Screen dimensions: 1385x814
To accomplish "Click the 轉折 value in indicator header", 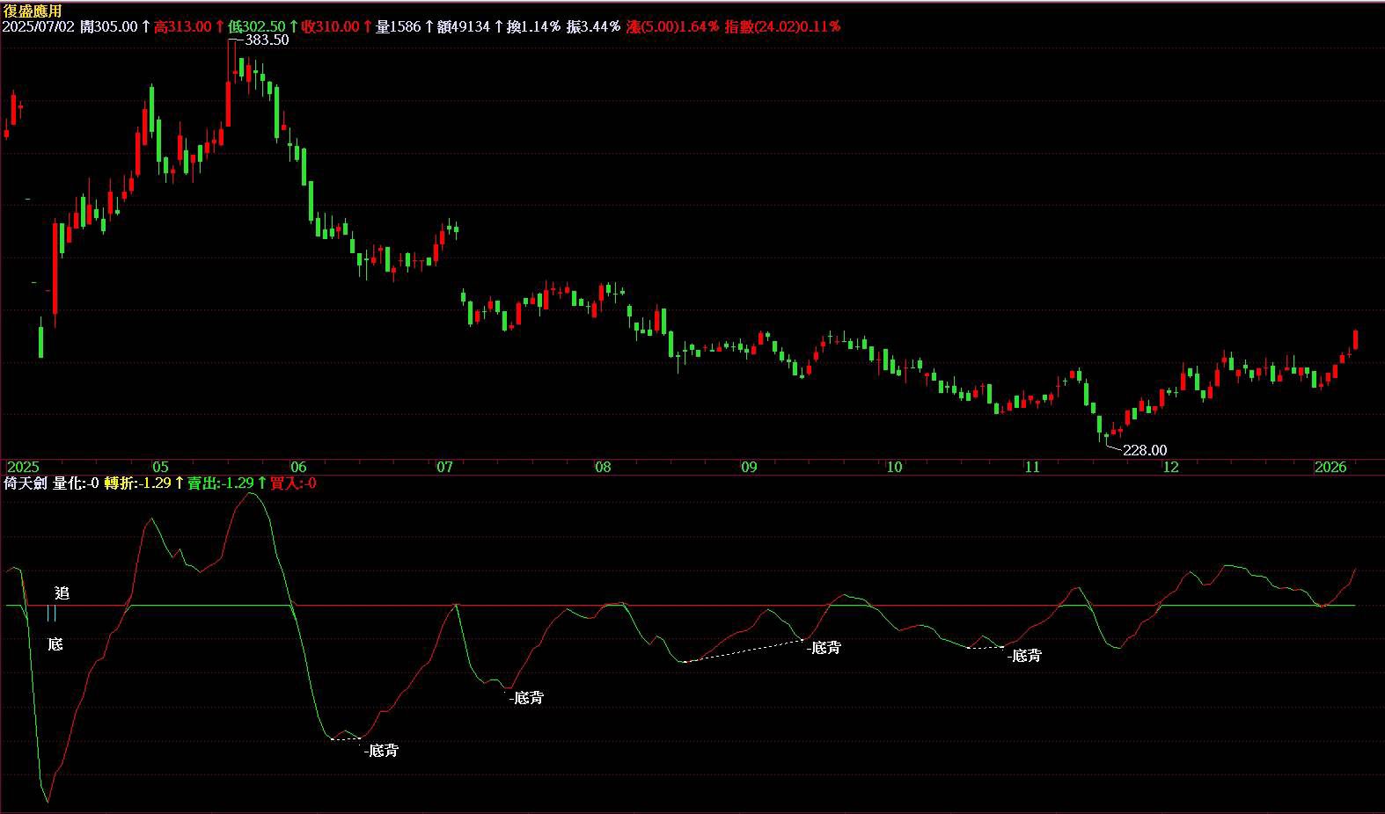I will pyautogui.click(x=138, y=483).
